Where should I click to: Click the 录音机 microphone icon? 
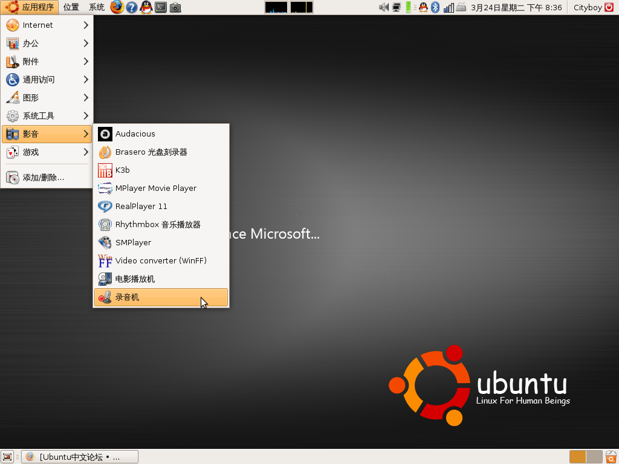click(105, 297)
